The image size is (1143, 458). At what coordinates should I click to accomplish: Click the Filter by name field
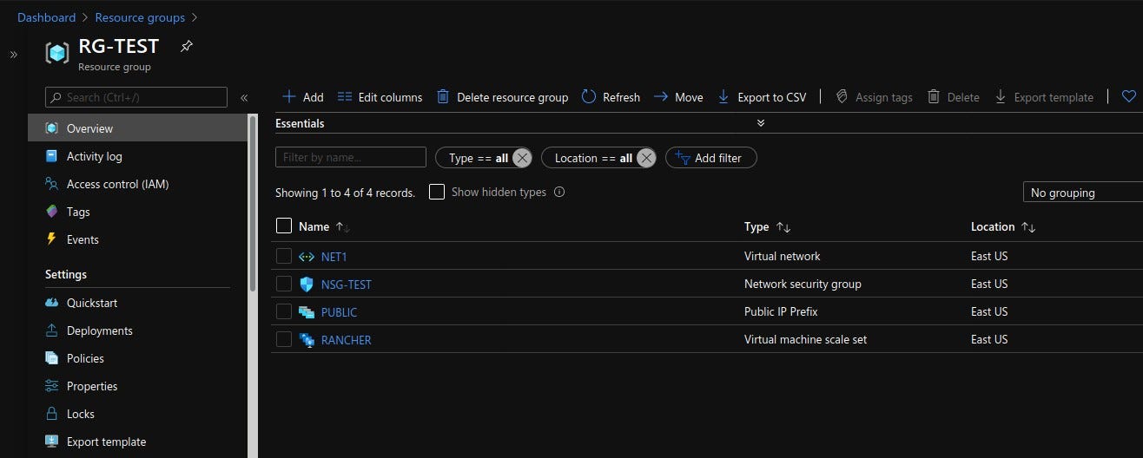(351, 157)
